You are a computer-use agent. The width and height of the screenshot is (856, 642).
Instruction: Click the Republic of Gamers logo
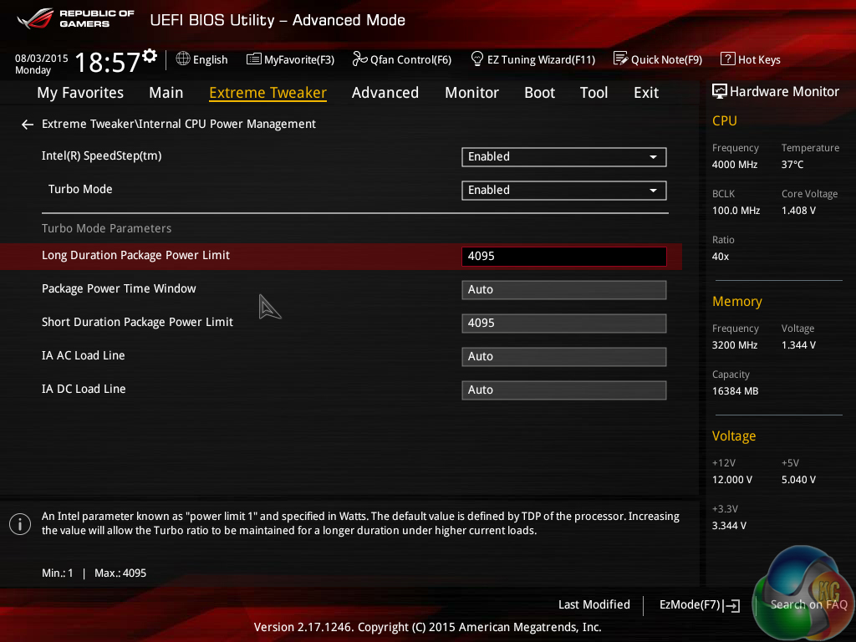(75, 18)
